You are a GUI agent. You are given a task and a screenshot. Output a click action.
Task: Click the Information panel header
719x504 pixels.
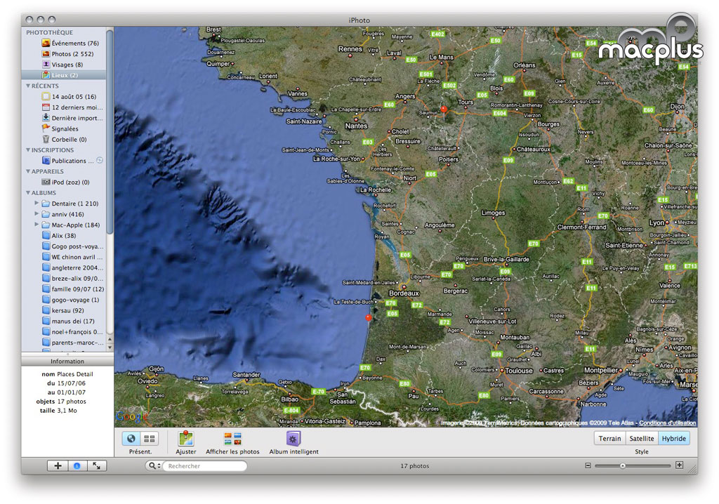(67, 362)
